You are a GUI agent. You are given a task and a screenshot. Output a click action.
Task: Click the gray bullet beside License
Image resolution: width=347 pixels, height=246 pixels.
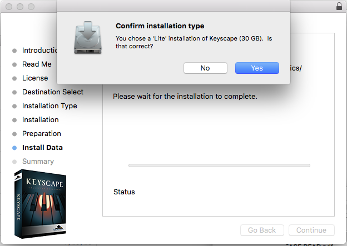pos(14,78)
